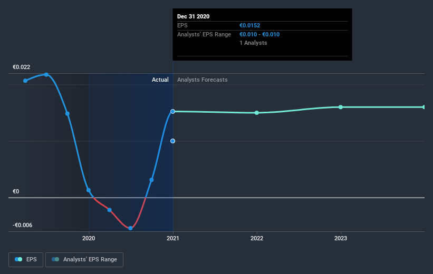The width and height of the screenshot is (433, 274).
Task: Click the 2022 x-axis label
Action: click(x=256, y=238)
